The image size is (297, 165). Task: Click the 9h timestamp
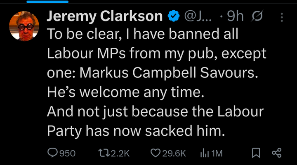[235, 16]
